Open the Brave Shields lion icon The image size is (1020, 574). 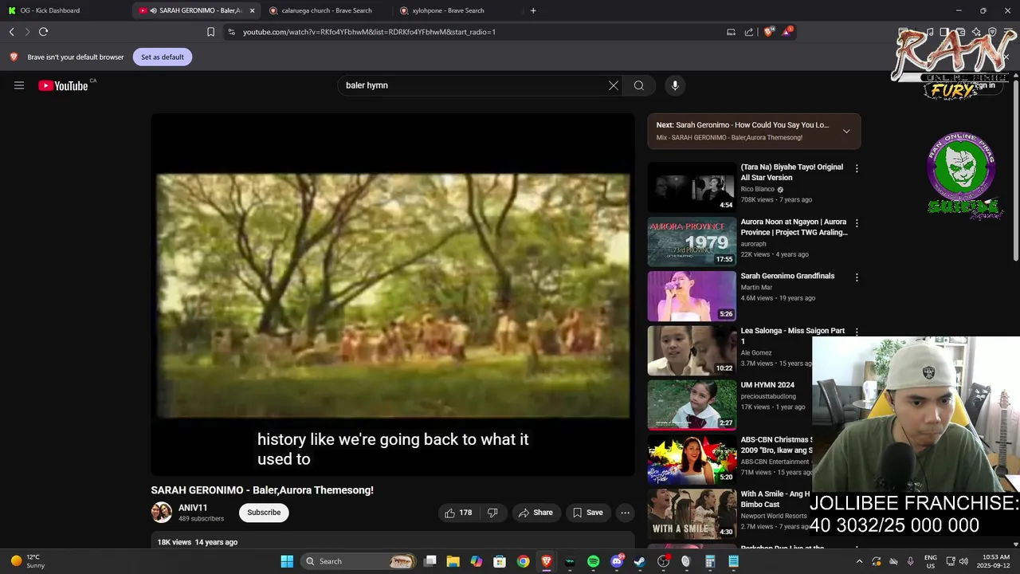(768, 32)
